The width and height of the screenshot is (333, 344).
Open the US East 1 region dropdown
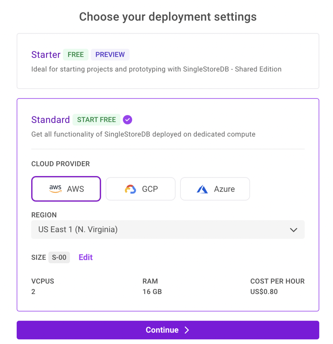[x=168, y=230]
